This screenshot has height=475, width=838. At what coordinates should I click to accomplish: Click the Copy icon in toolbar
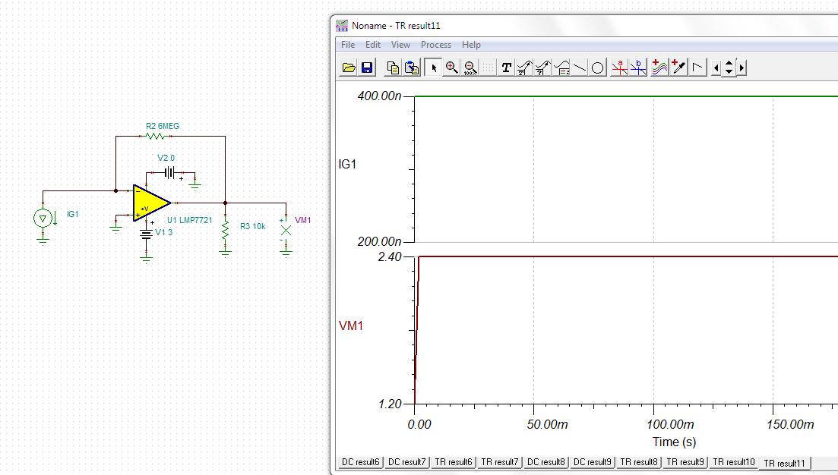pyautogui.click(x=393, y=68)
